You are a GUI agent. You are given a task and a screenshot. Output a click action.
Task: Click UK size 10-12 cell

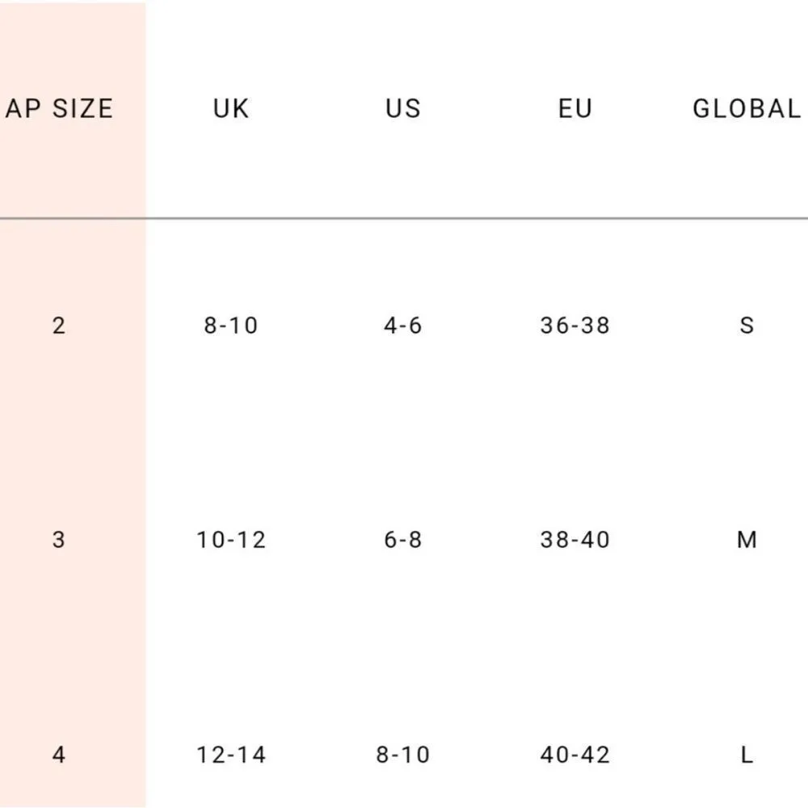coord(231,540)
